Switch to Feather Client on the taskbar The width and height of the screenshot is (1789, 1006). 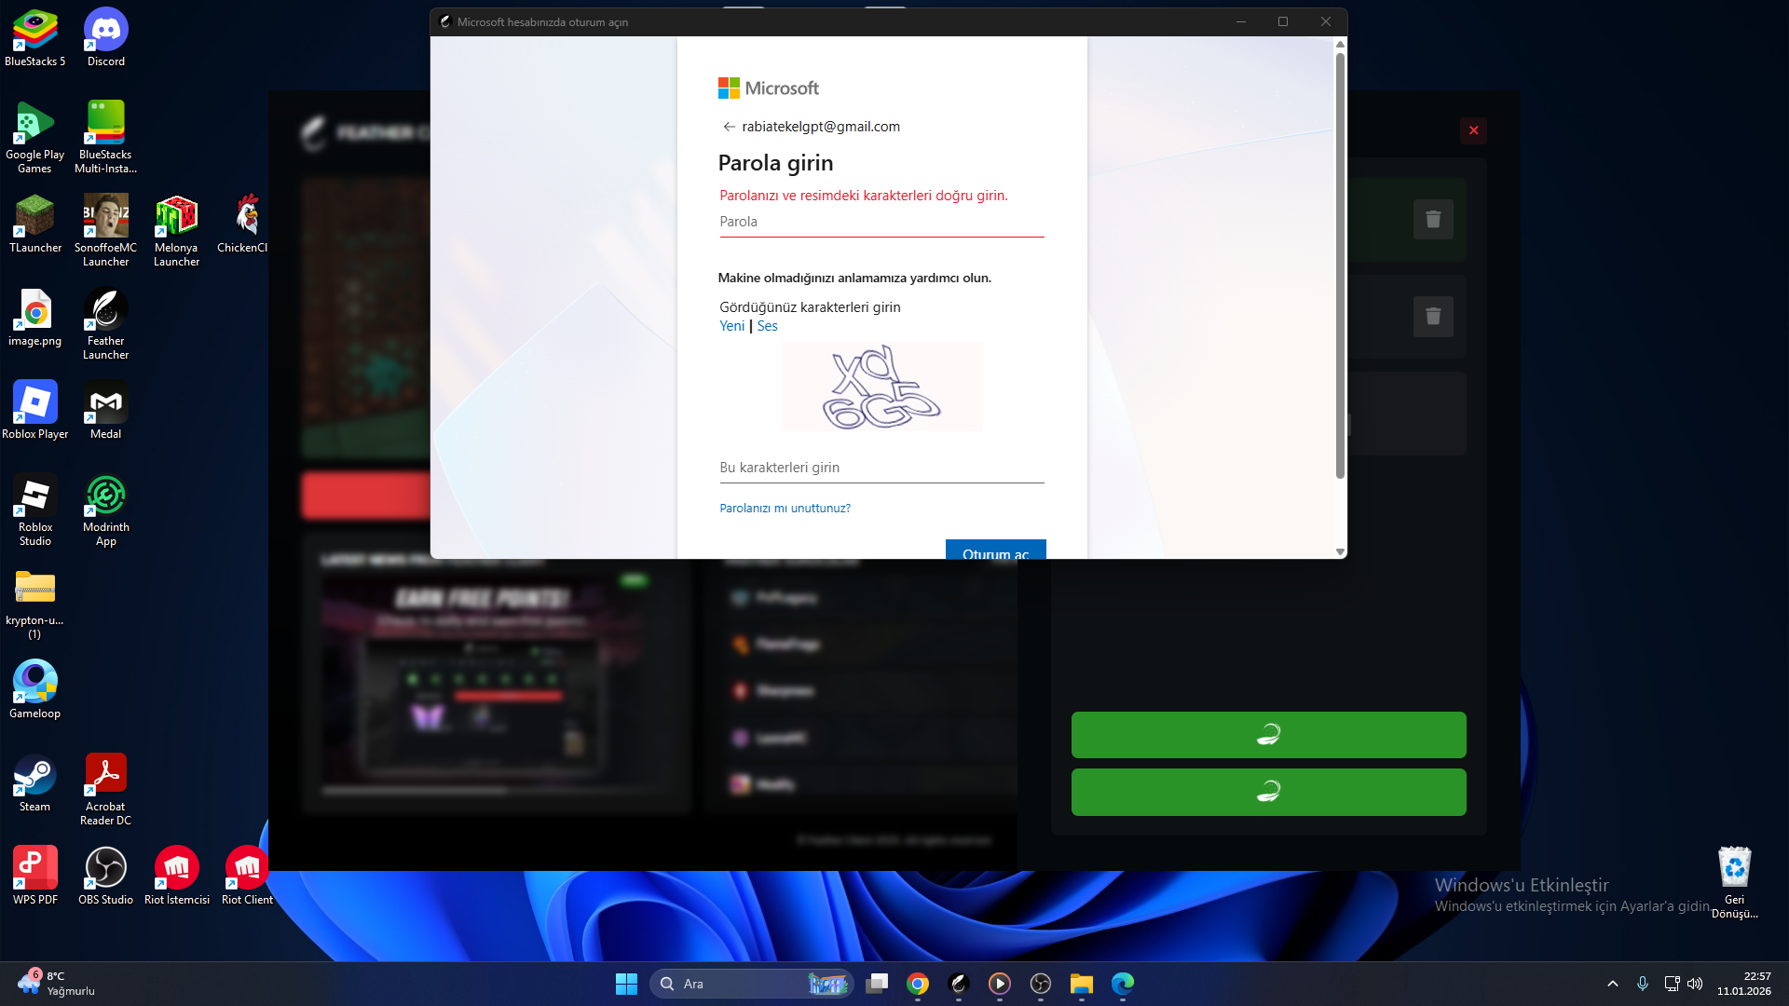pyautogui.click(x=959, y=984)
